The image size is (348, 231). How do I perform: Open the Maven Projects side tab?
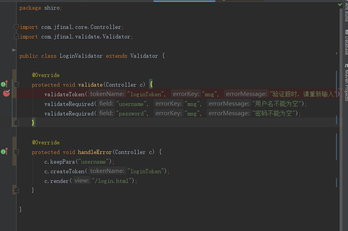click(346, 83)
